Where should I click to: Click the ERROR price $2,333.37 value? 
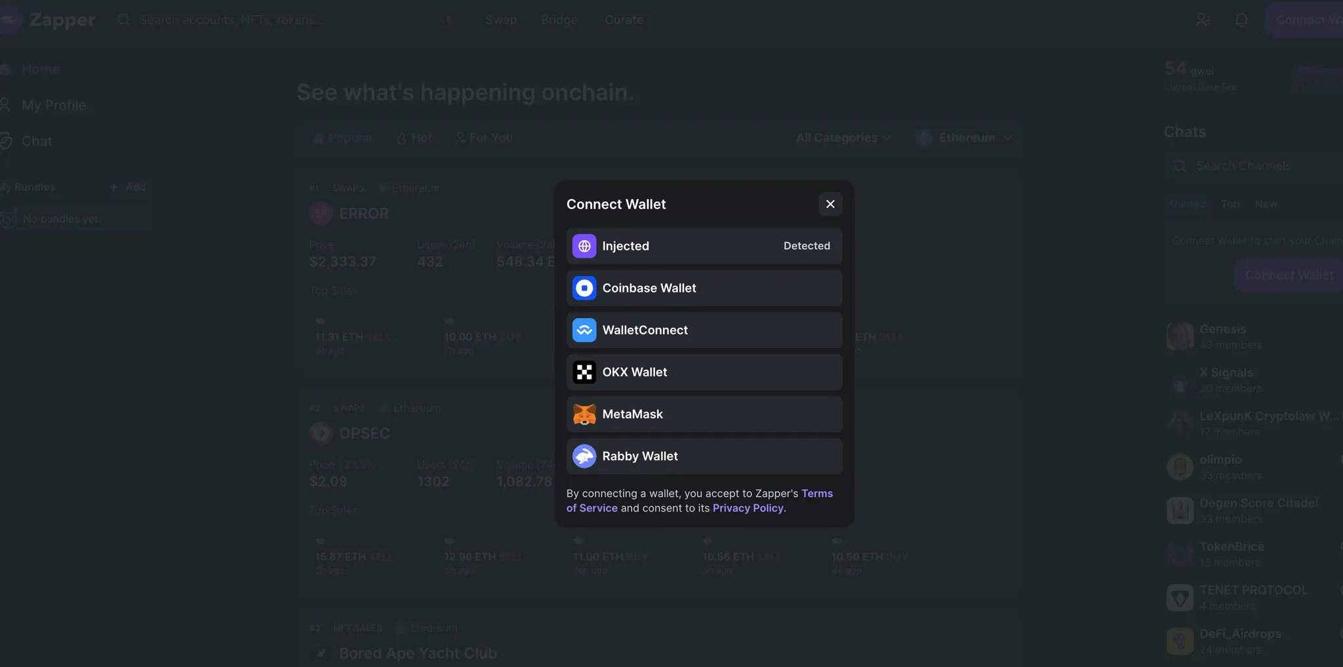pos(342,262)
